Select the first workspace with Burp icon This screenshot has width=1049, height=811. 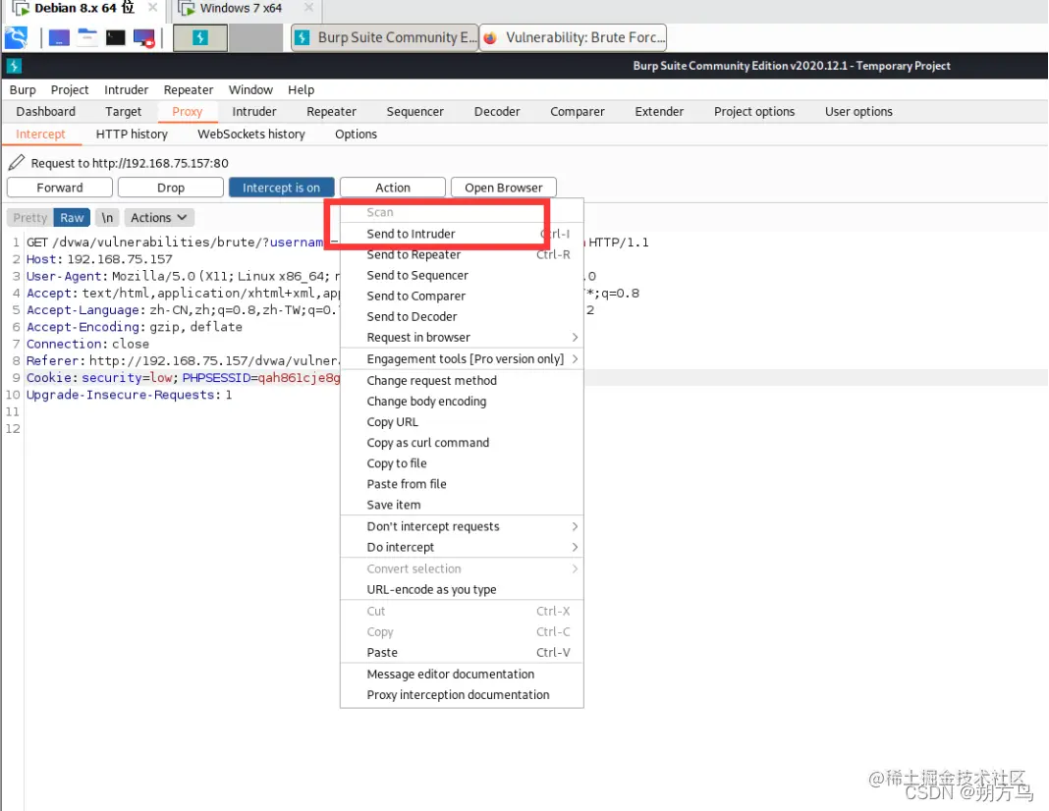point(200,38)
